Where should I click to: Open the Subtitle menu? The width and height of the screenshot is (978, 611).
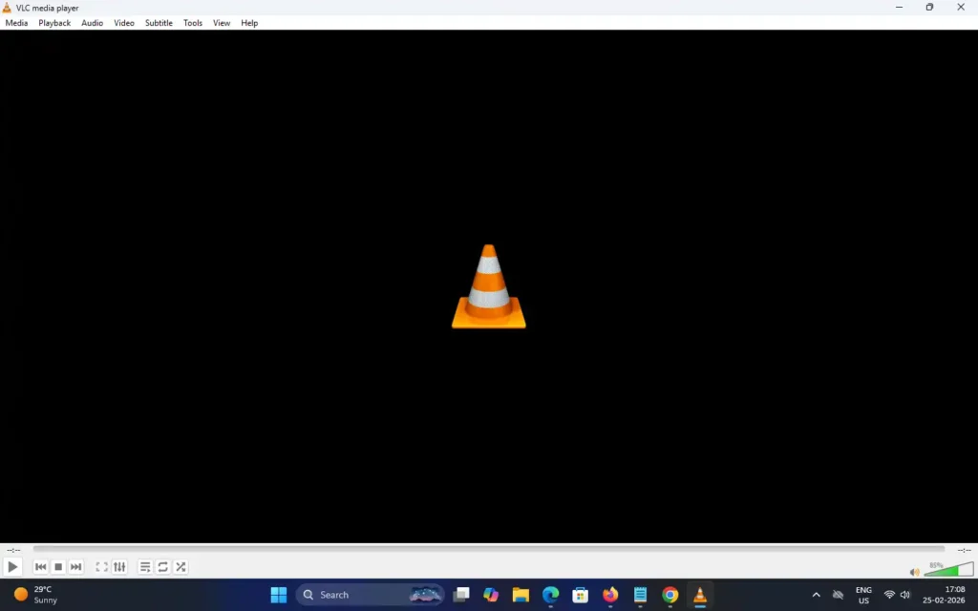click(159, 22)
